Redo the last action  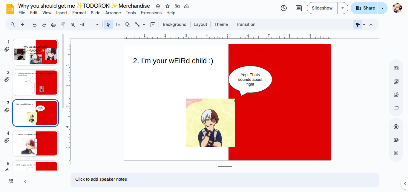pos(44,24)
